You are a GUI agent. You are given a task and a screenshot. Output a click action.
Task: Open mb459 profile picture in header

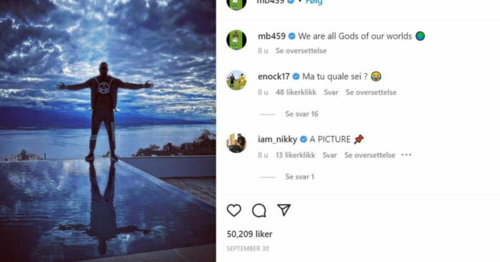click(236, 4)
